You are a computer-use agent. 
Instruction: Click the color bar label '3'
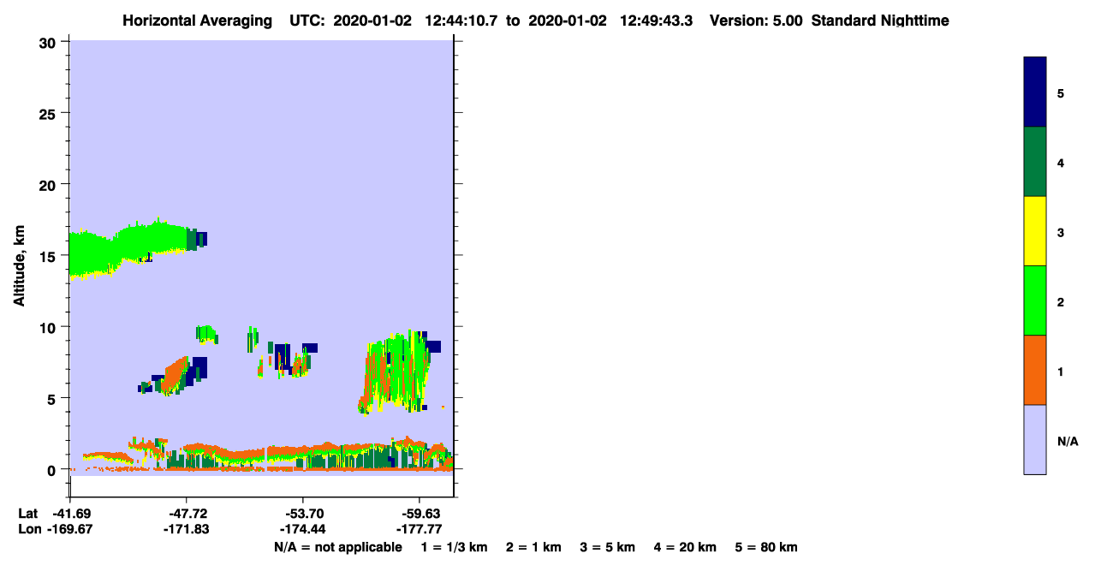[x=1061, y=232]
